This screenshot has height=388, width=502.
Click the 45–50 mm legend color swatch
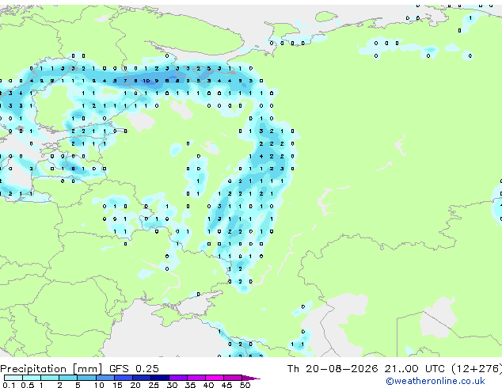[233, 378]
